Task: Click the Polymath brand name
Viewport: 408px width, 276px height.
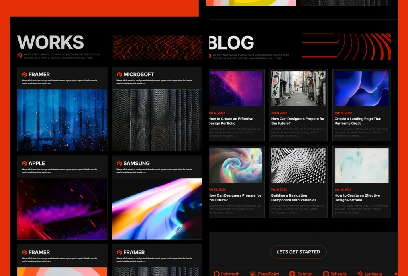Action: coord(230,274)
